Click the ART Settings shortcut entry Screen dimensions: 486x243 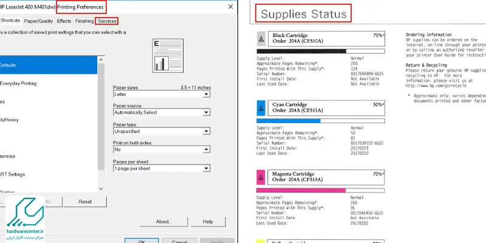(x=49, y=174)
